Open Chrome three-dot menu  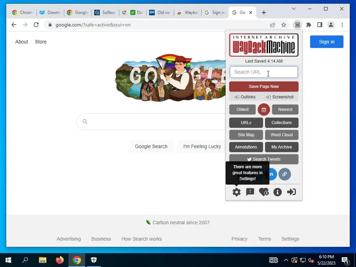(342, 25)
